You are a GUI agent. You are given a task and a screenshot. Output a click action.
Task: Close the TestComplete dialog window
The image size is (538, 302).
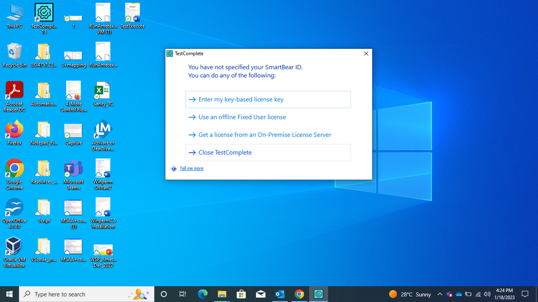pos(366,54)
